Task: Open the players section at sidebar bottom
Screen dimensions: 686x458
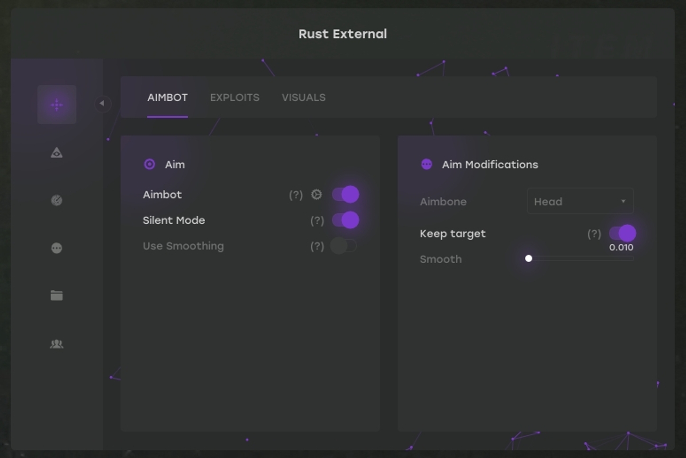Action: point(57,343)
